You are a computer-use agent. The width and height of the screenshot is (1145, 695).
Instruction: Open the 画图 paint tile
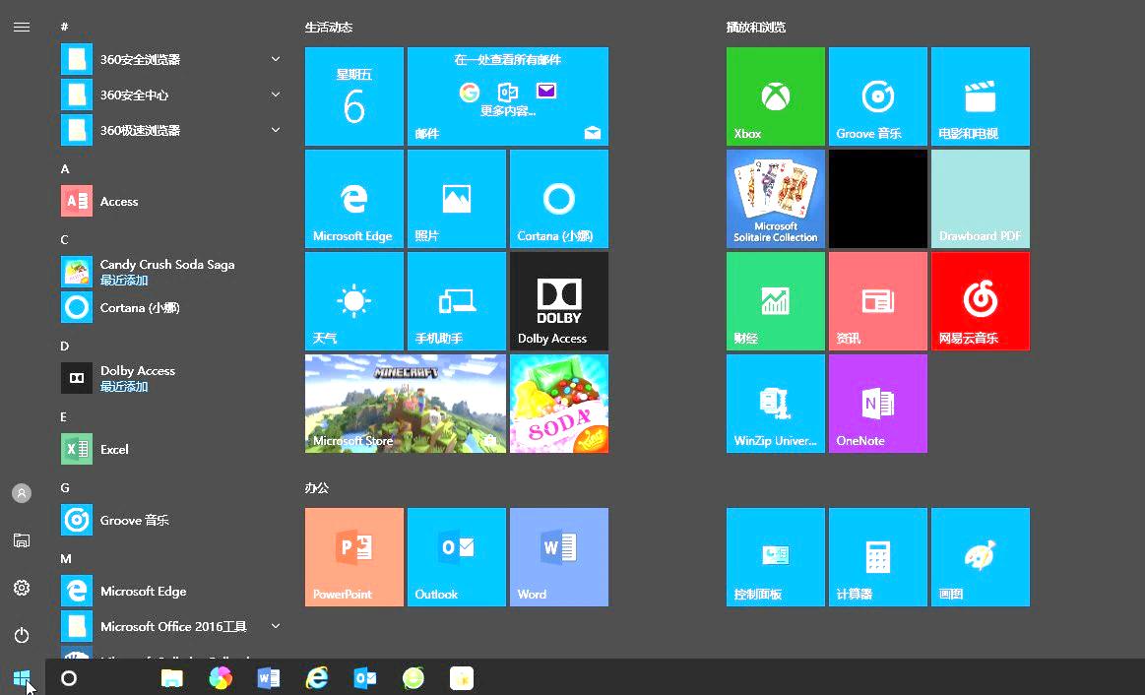(x=980, y=556)
